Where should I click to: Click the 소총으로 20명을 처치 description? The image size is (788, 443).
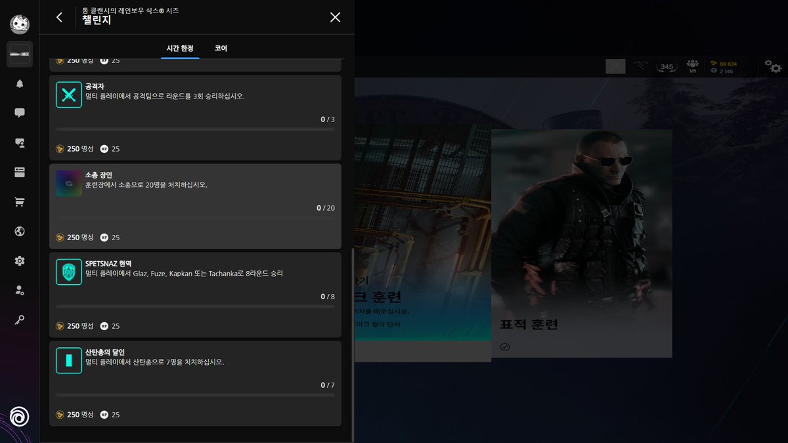tap(146, 185)
